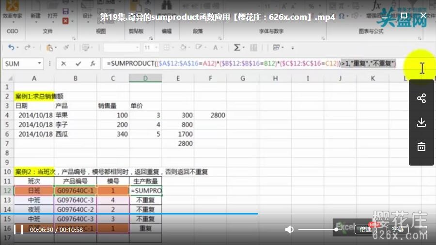Viewport: 436px width, 245px height.
Task: Select cell D12 containing =SUMPRO
Action: 145,191
